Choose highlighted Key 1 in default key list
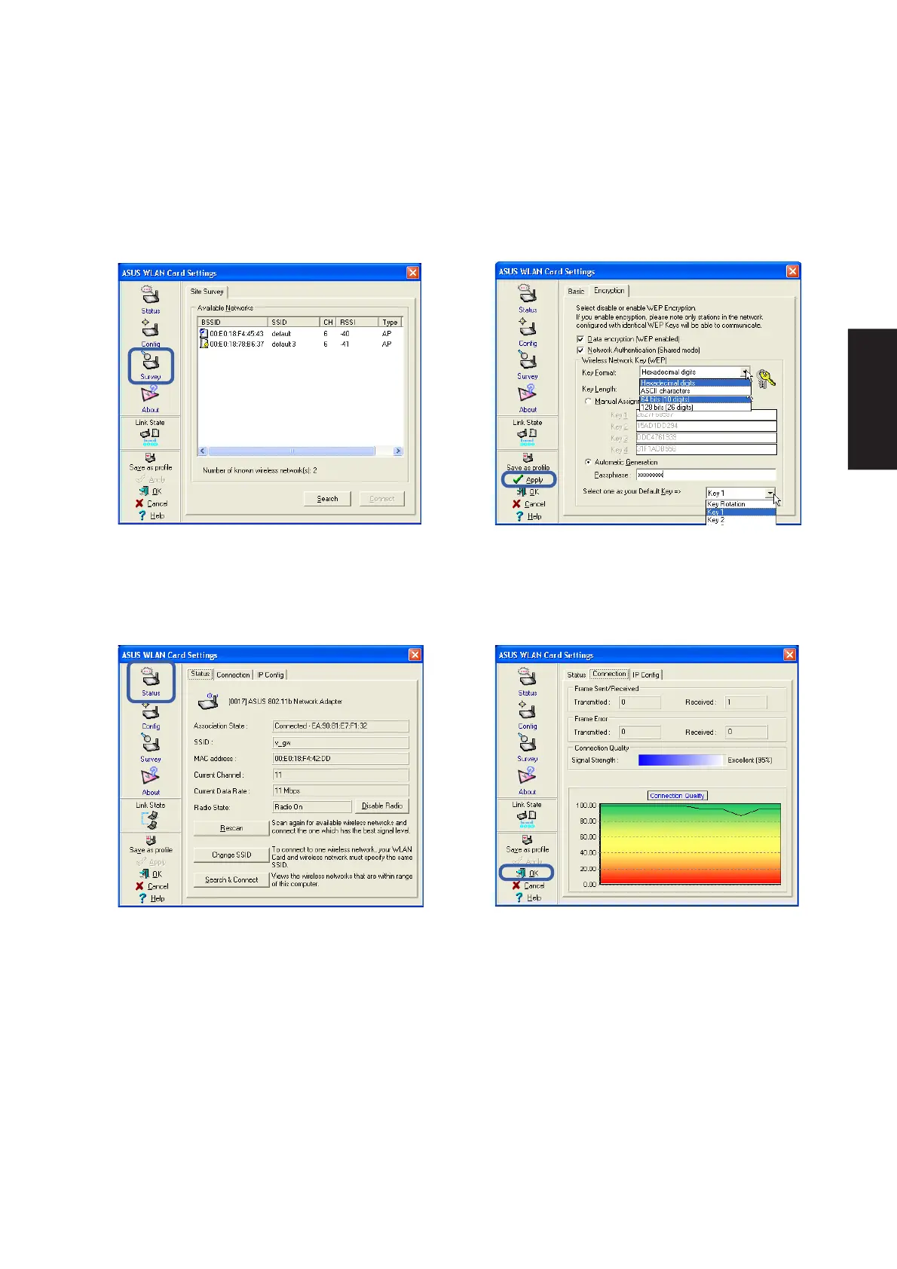 (x=740, y=512)
